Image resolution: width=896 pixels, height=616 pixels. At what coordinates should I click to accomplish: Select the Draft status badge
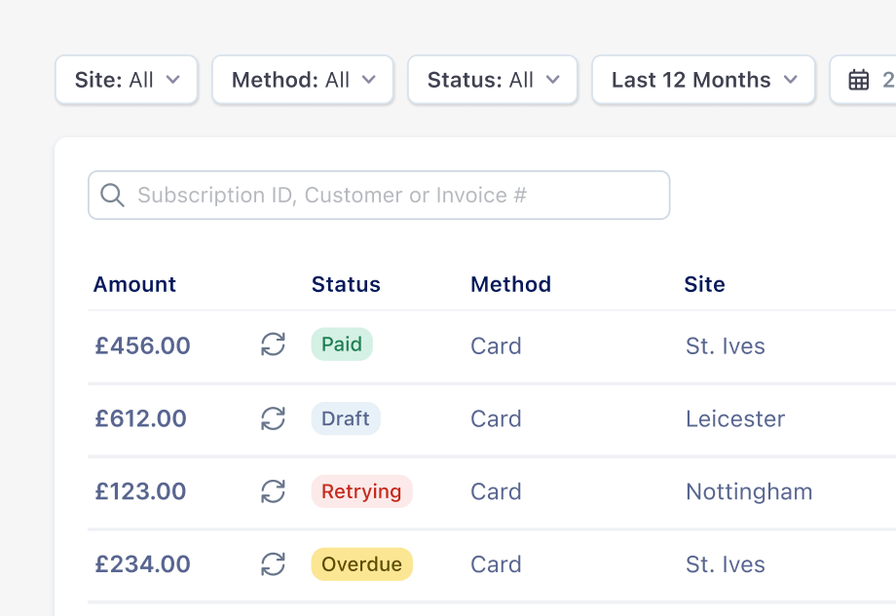[346, 418]
